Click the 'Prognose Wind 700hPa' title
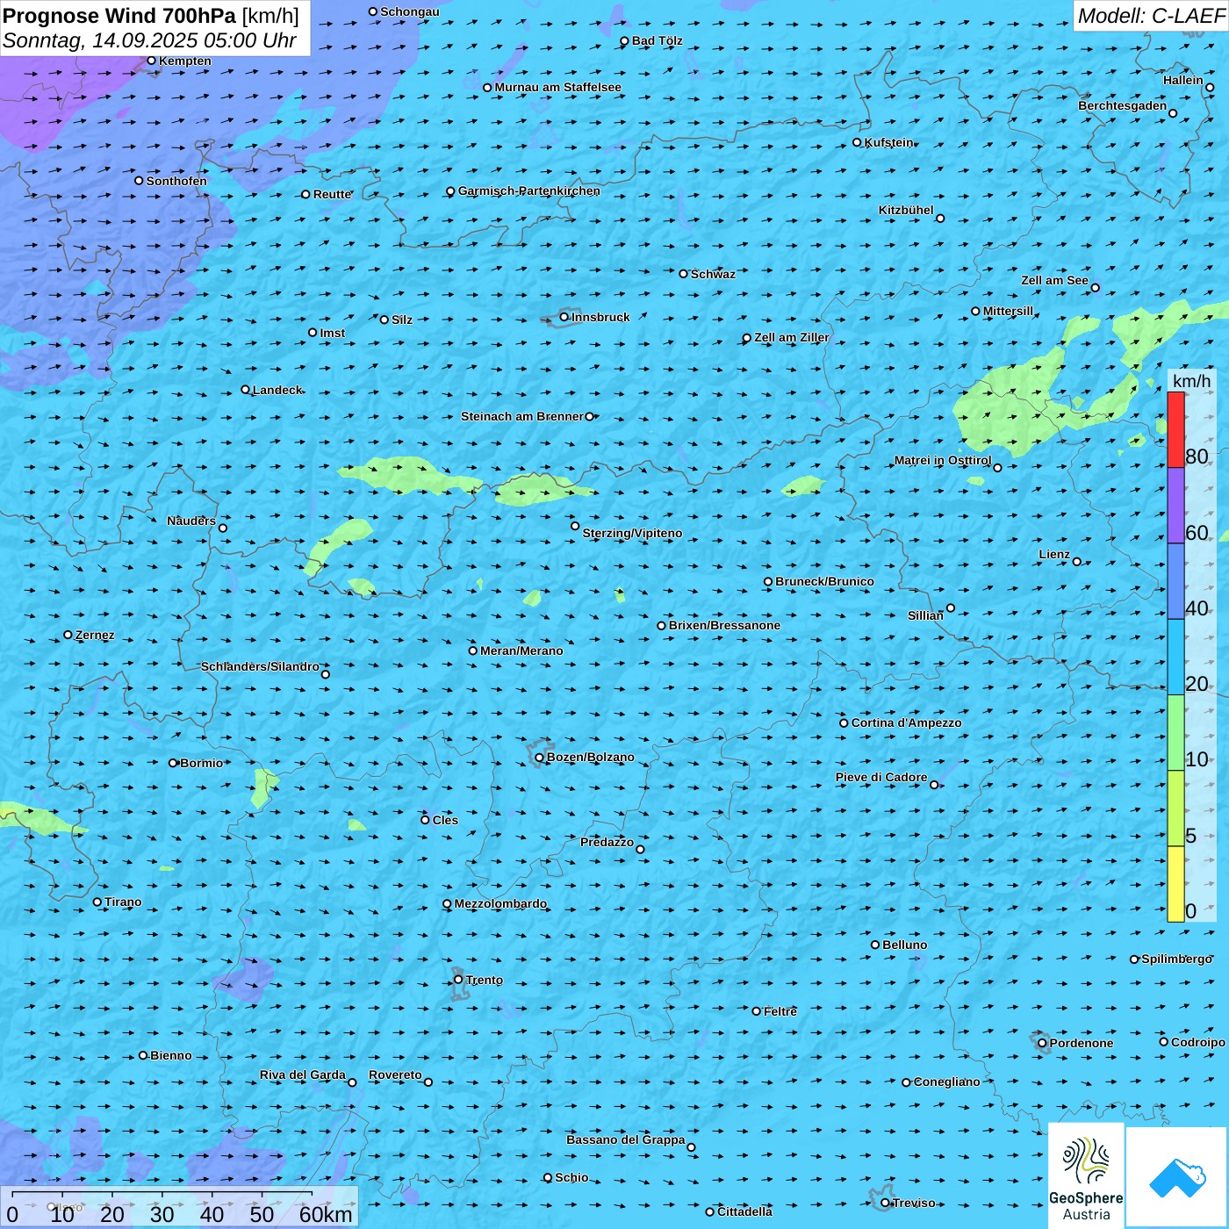The width and height of the screenshot is (1229, 1229). (119, 16)
